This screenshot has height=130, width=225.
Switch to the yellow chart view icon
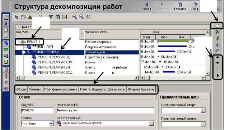(x=30, y=17)
